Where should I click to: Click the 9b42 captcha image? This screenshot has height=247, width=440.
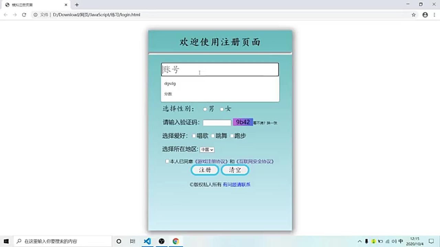pos(243,122)
